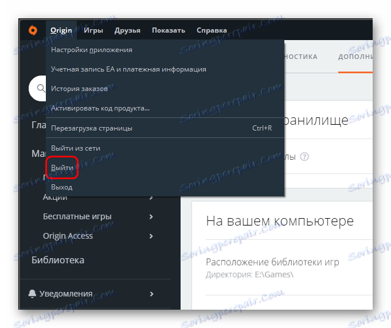Open the Игры menu
The height and width of the screenshot is (328, 391).
93,30
